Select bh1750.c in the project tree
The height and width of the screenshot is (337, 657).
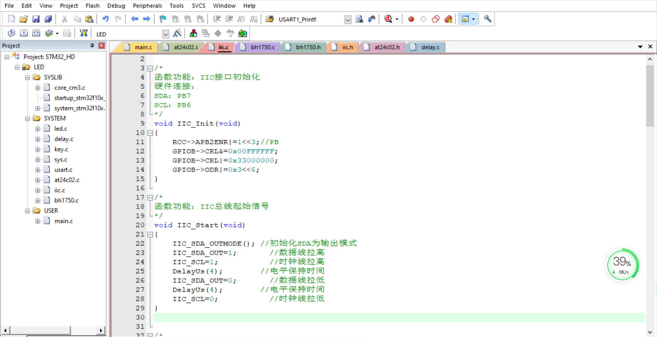click(x=66, y=200)
